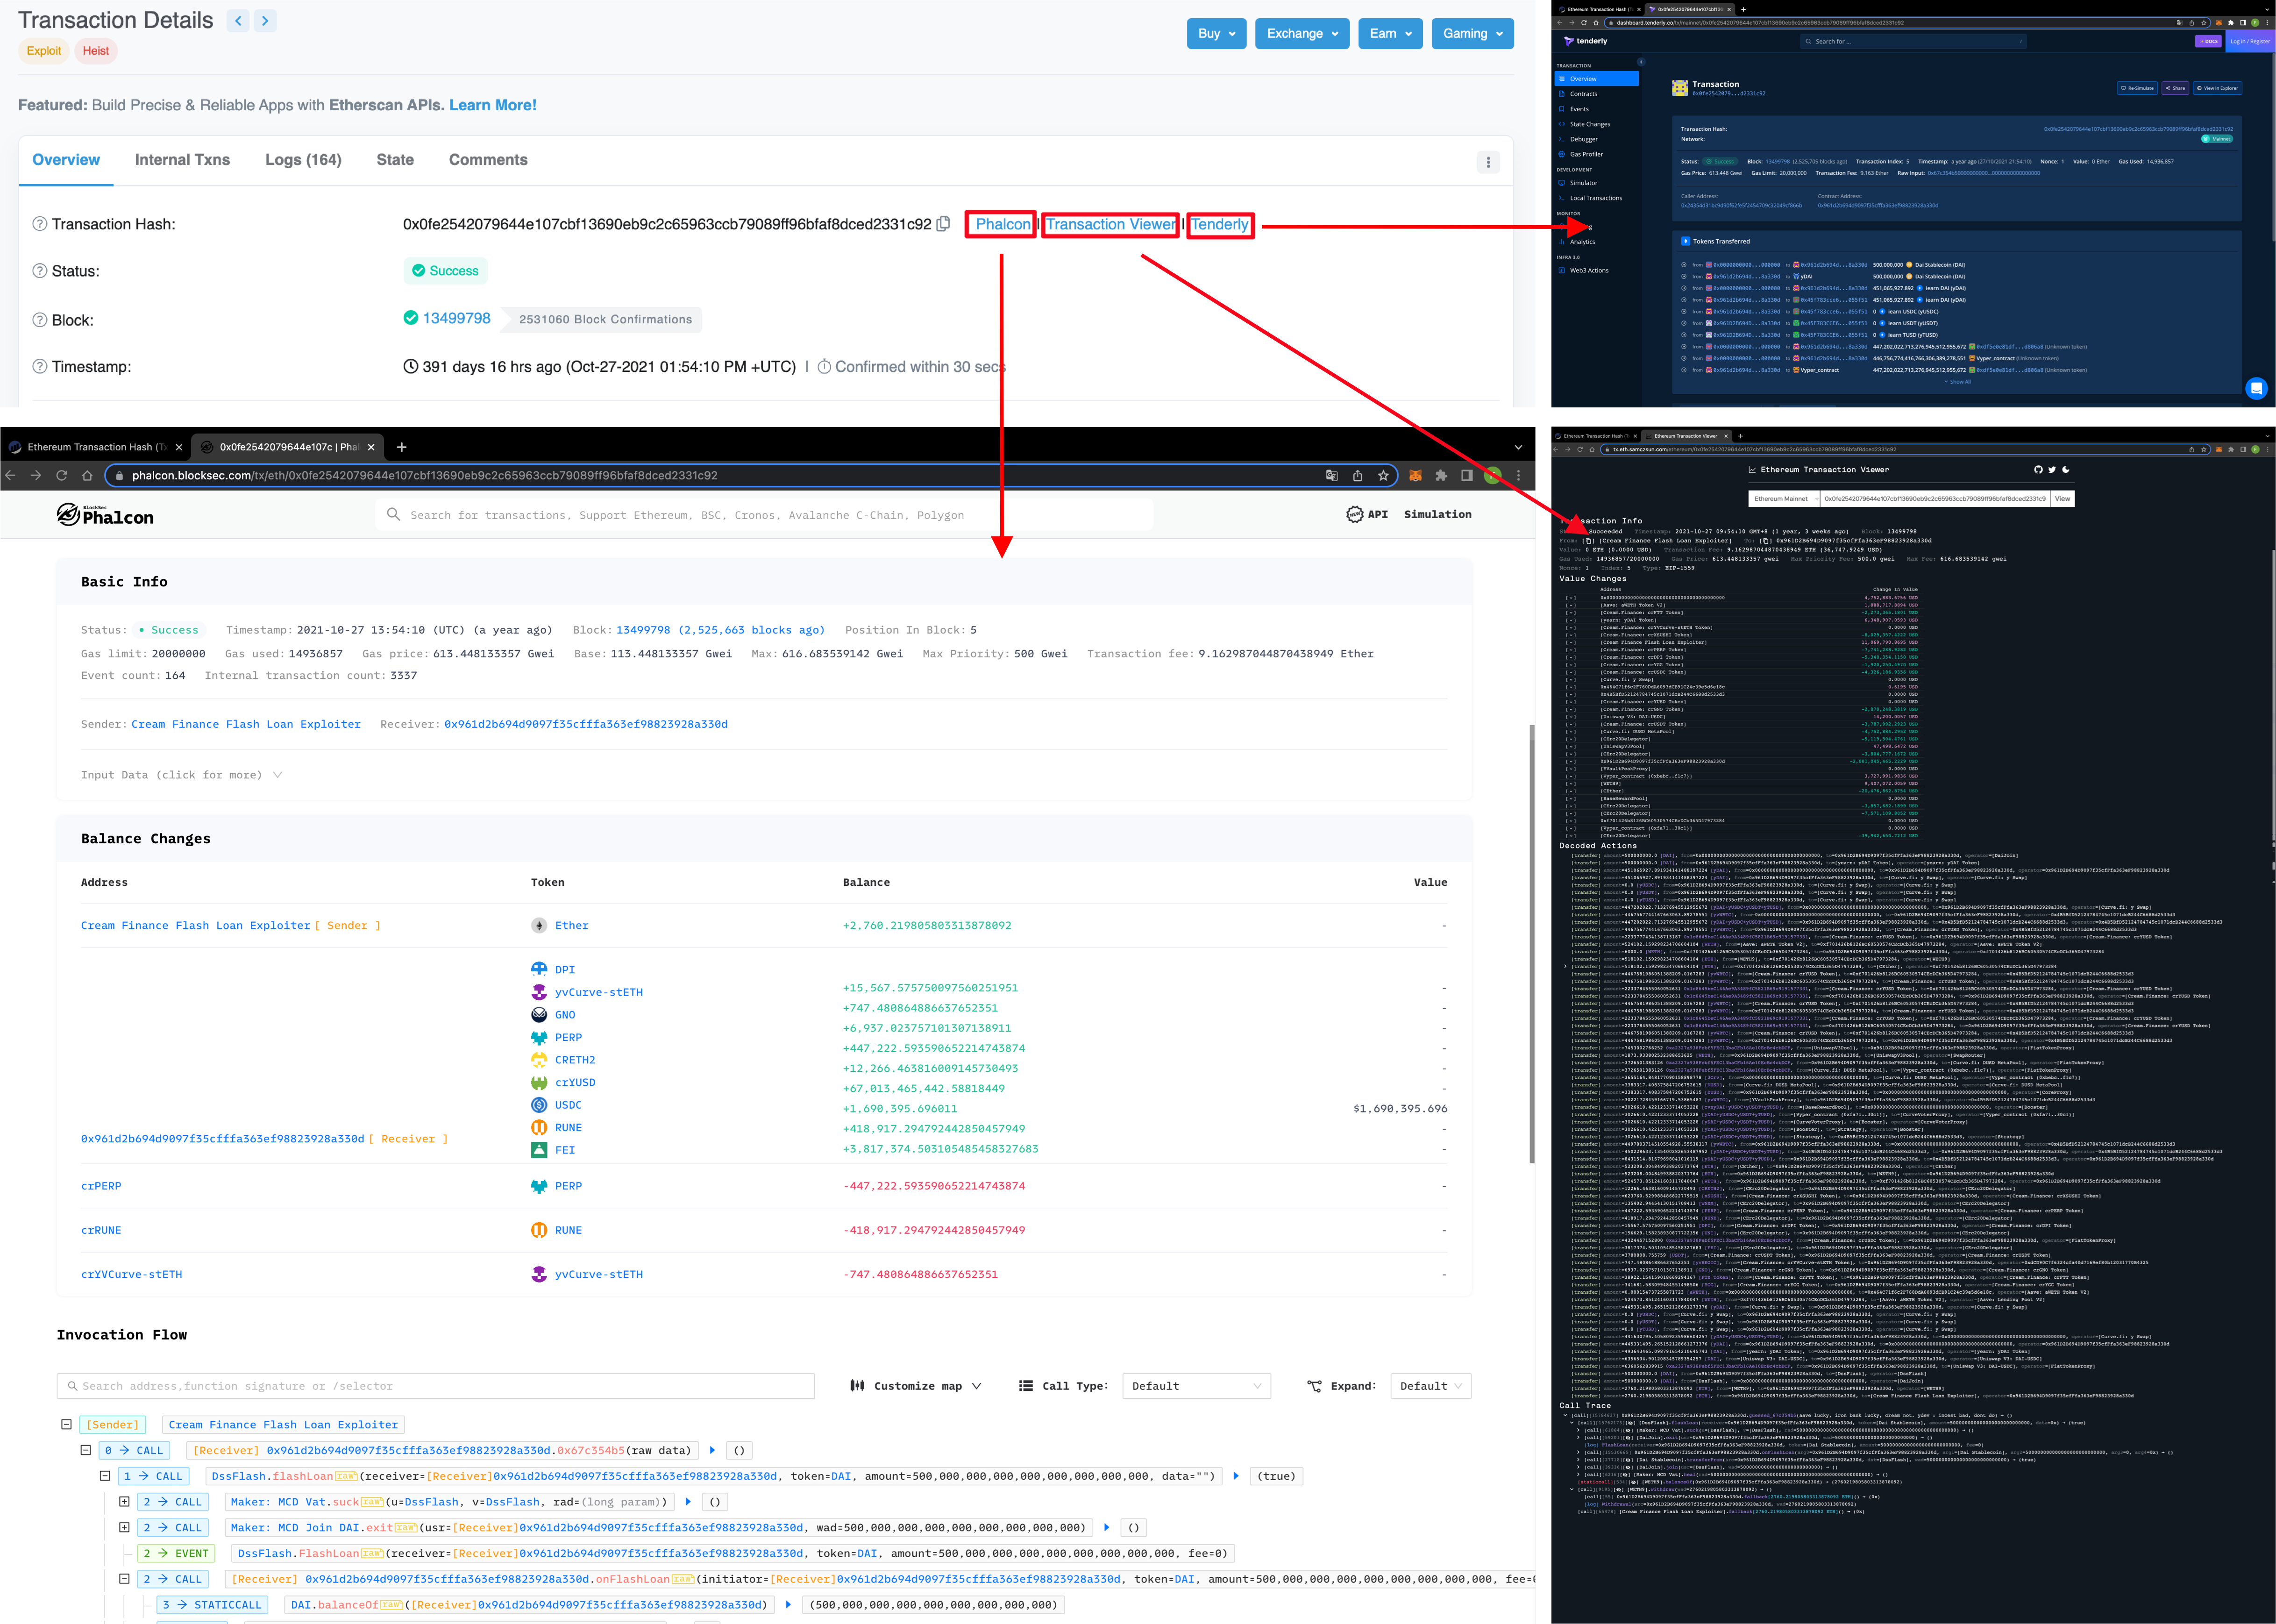Open crPERP address link in Balance Changes
The height and width of the screenshot is (1624, 2276).
(101, 1186)
